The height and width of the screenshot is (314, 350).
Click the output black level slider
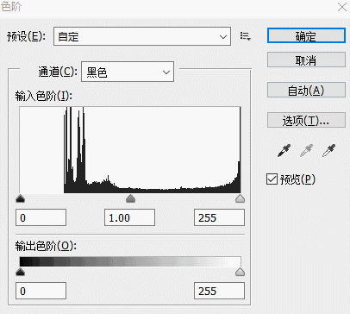point(20,272)
